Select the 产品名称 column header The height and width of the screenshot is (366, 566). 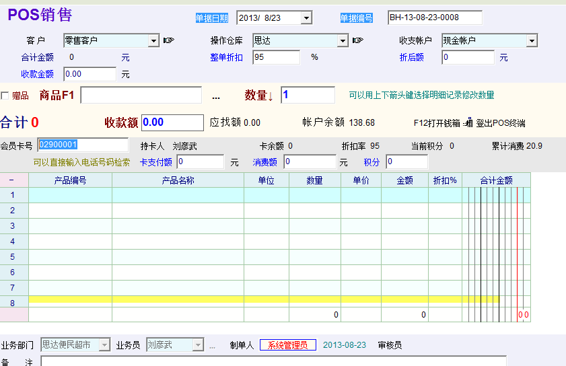pyautogui.click(x=178, y=180)
